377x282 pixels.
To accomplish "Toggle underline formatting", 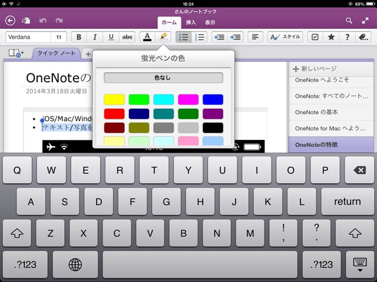I will click(111, 37).
